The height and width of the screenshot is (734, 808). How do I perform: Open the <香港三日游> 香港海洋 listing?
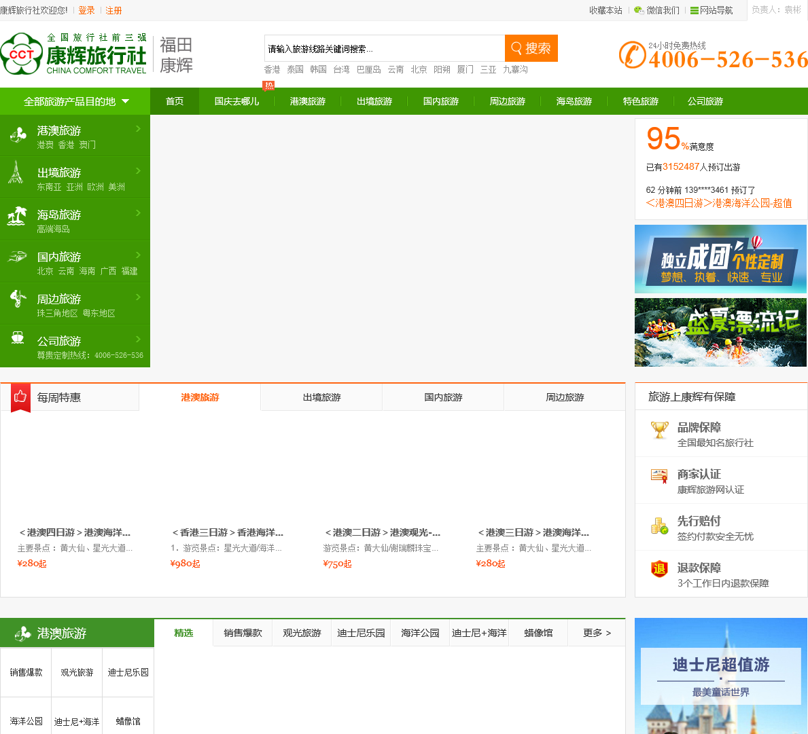click(228, 532)
